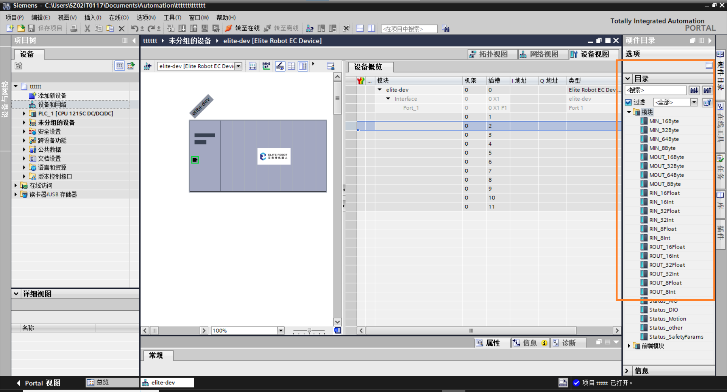The width and height of the screenshot is (727, 392).
Task: Open the elite-dev device selector dropdown
Action: [239, 66]
